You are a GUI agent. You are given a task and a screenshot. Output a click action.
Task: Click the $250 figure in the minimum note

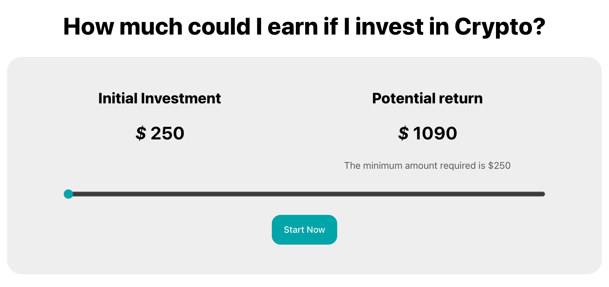499,165
